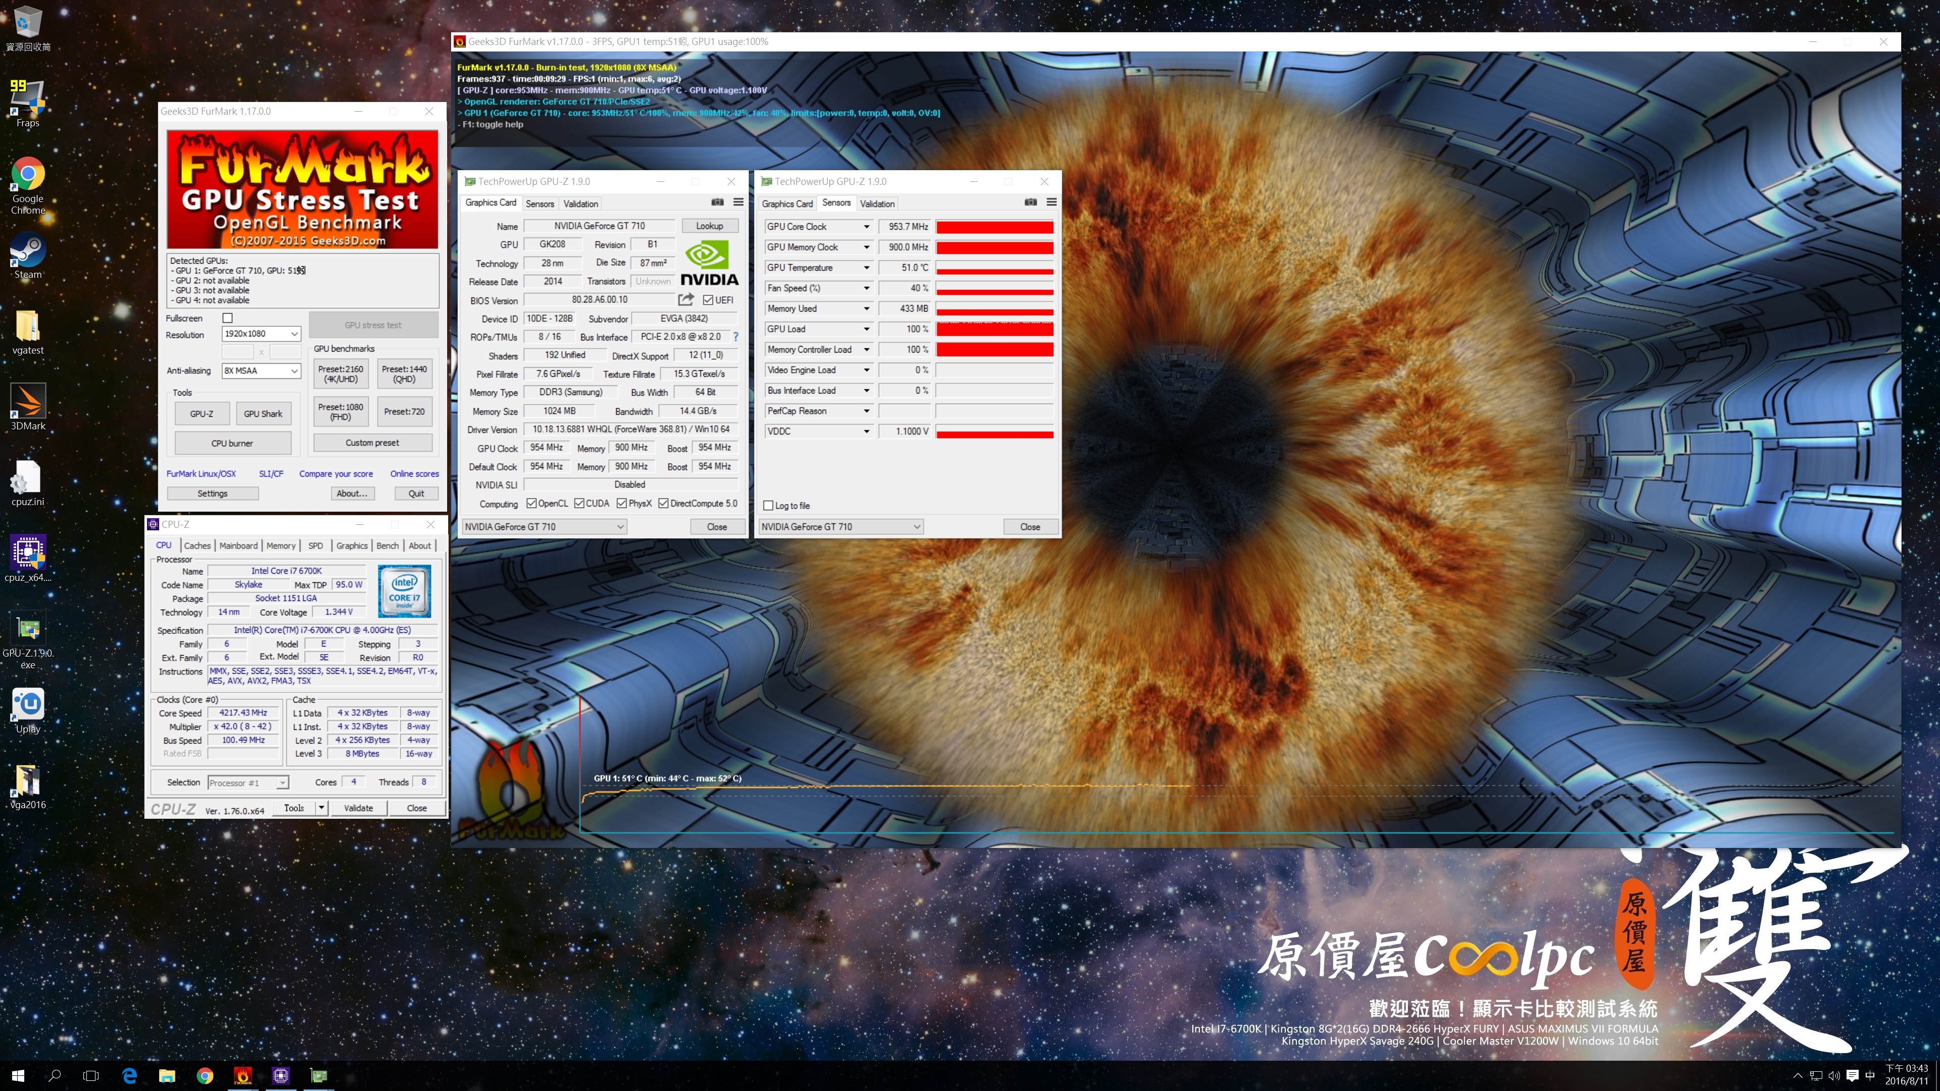This screenshot has width=1940, height=1091.
Task: Open Validation tab in GPU-Z Sensors window
Action: click(x=878, y=203)
